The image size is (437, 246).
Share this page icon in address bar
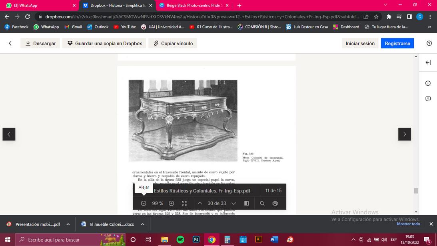[x=366, y=17]
